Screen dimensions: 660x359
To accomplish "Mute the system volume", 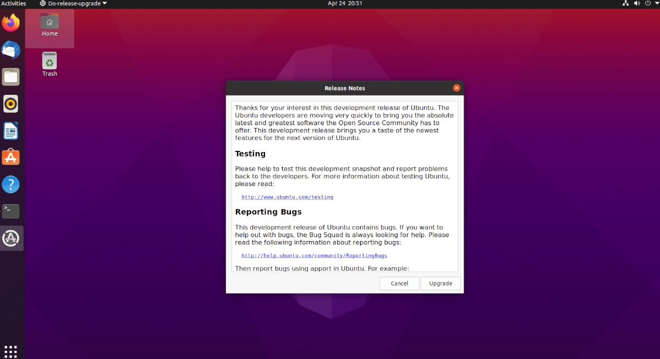I will [x=636, y=3].
